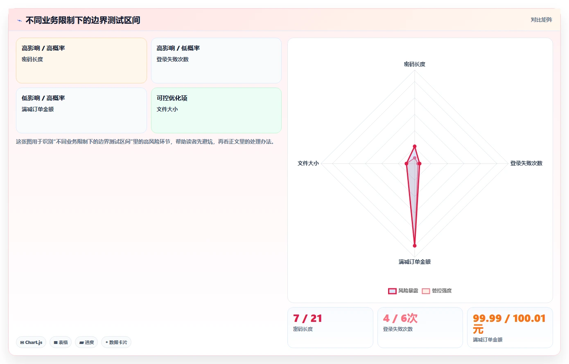Viewport: 569px width, 364px height.
Task: Select the 低影响 / 高概率 card
Action: click(x=81, y=110)
